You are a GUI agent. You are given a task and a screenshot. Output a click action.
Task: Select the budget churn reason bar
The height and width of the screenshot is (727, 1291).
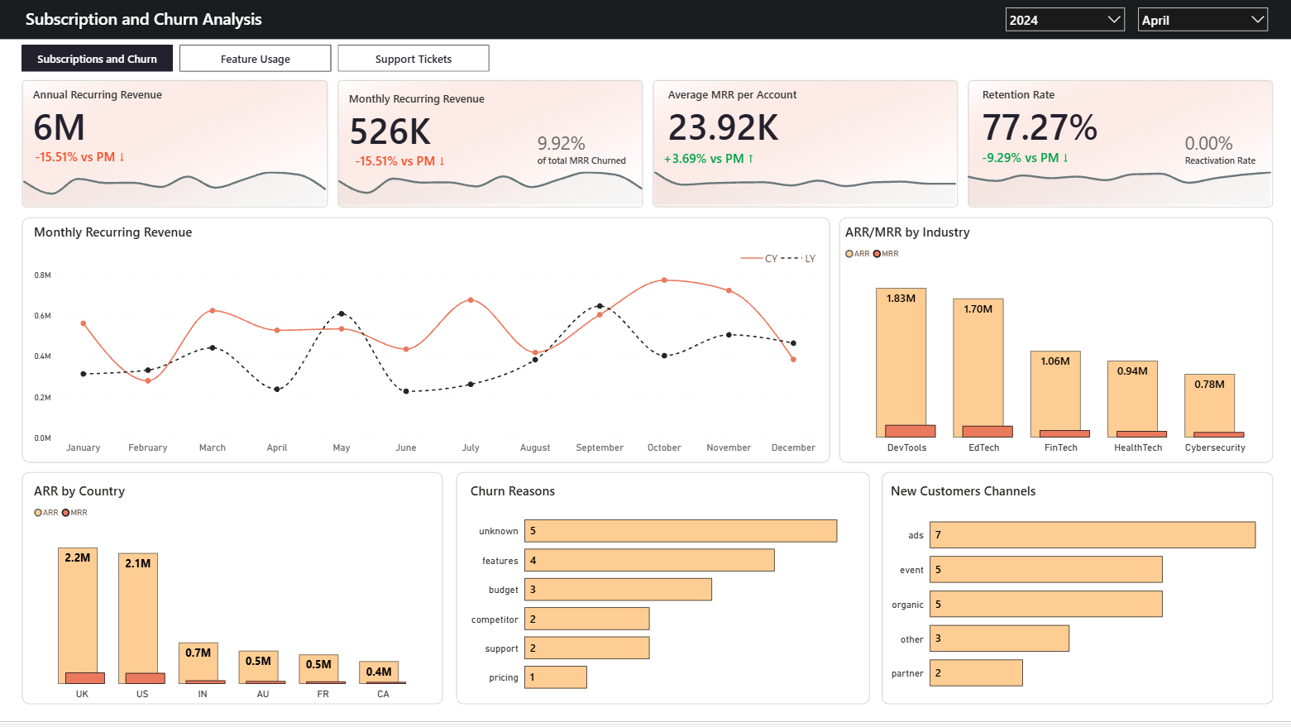pos(618,590)
